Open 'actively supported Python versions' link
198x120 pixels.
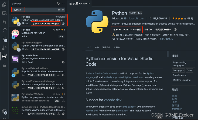tap(123, 77)
